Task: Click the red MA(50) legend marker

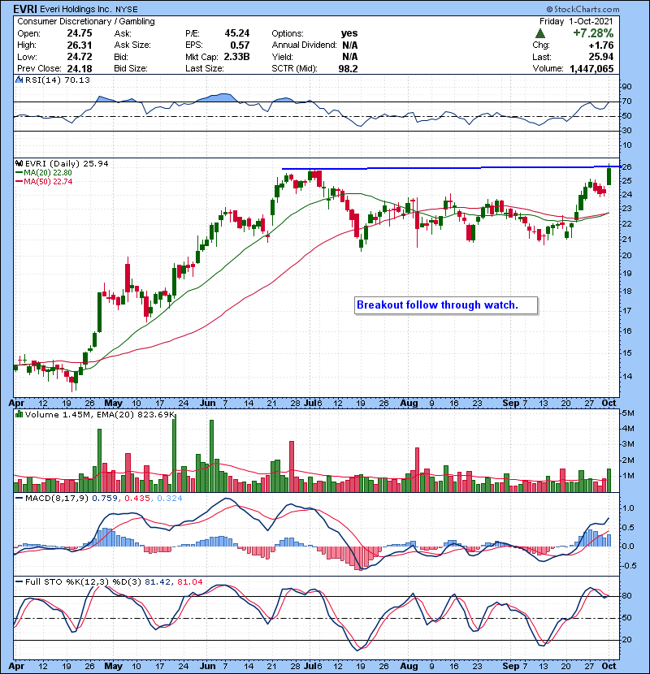Action: click(x=18, y=181)
